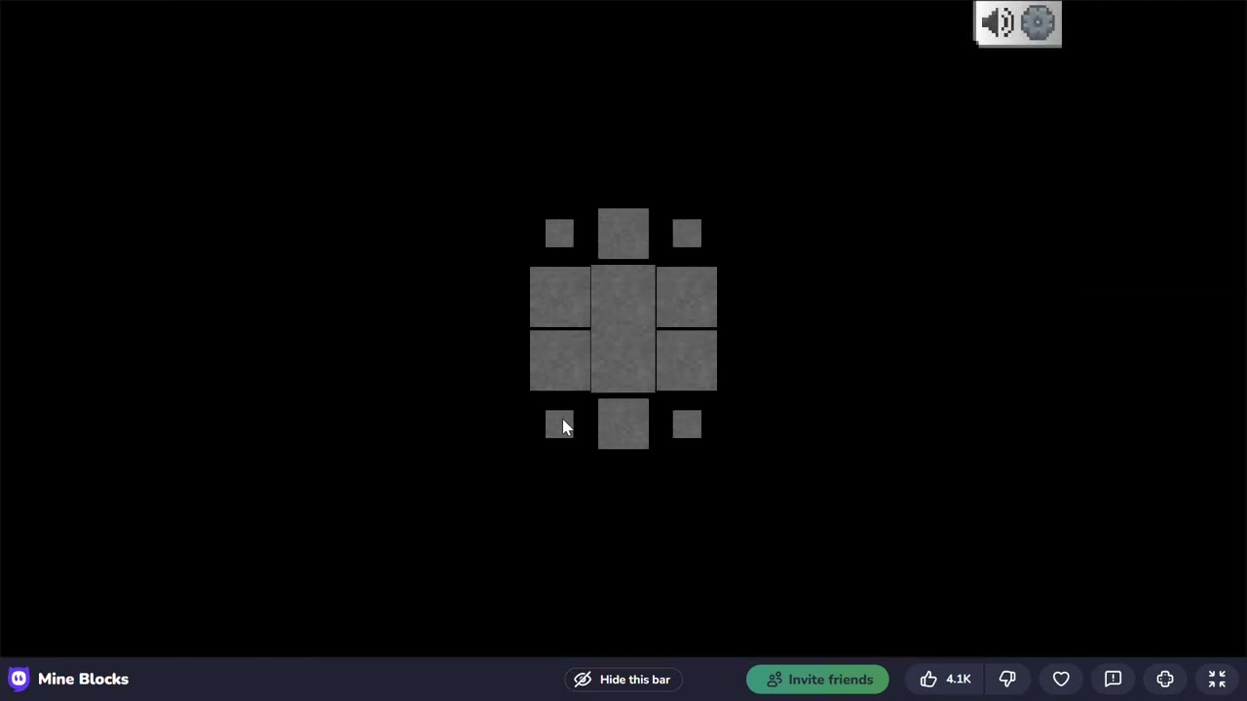Click the Mine Blocks game title

click(x=83, y=679)
